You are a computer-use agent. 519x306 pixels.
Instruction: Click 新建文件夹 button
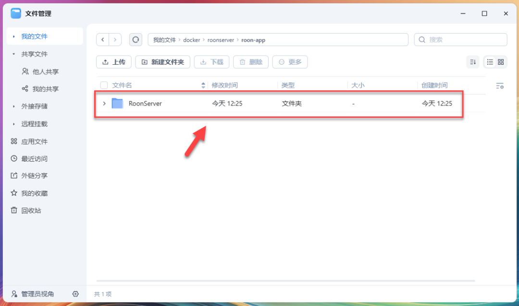tap(162, 62)
